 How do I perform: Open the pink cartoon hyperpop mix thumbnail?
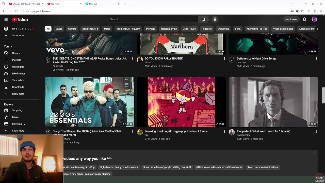(181, 102)
